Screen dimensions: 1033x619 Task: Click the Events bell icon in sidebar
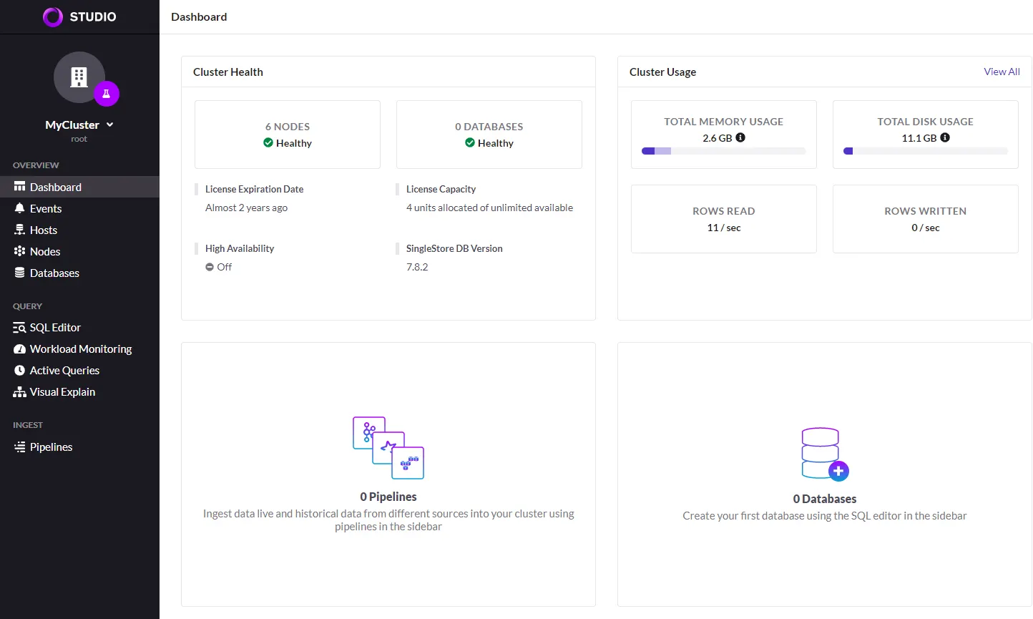point(19,208)
